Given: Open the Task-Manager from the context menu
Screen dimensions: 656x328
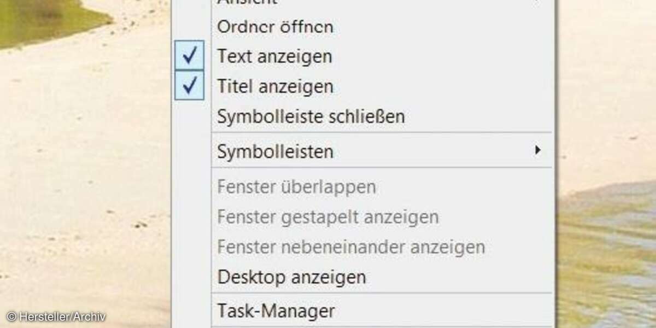Looking at the screenshot, I should 275,311.
